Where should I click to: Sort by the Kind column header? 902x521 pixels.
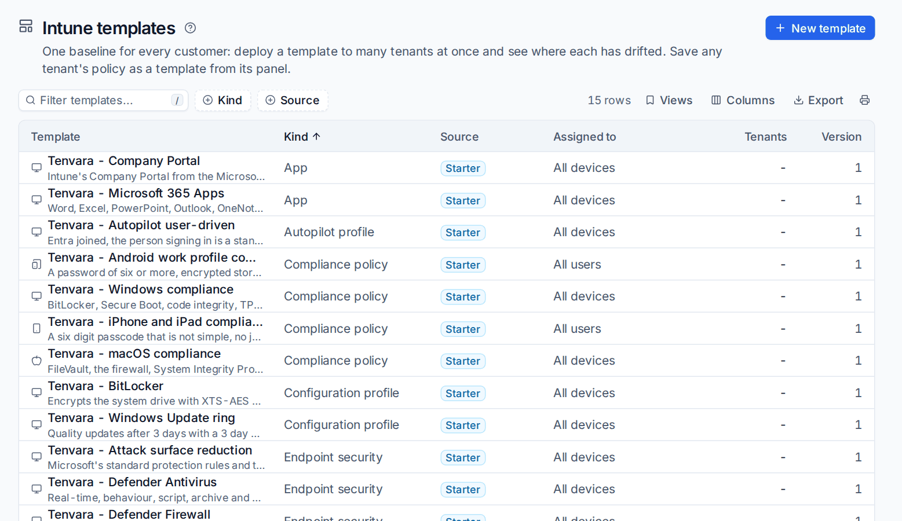click(302, 137)
